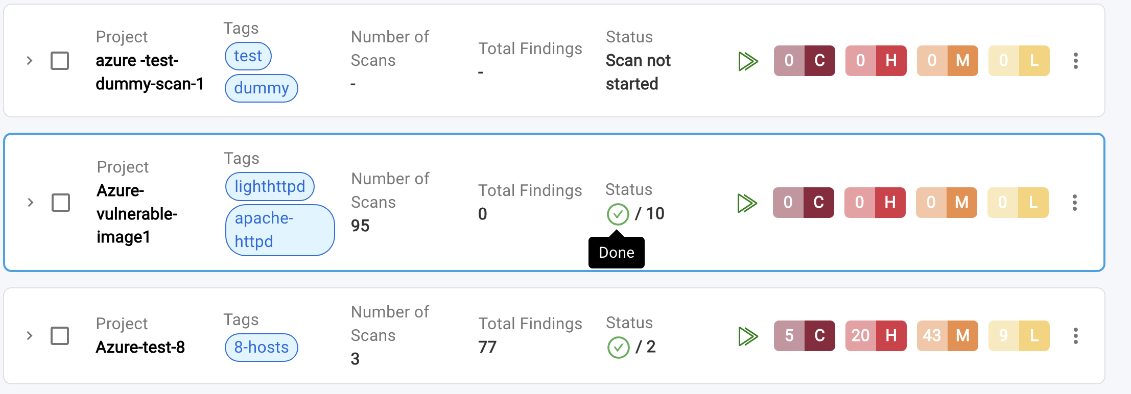Image resolution: width=1131 pixels, height=394 pixels.
Task: Open three-dot menu for Azure-test-8
Action: (x=1075, y=336)
